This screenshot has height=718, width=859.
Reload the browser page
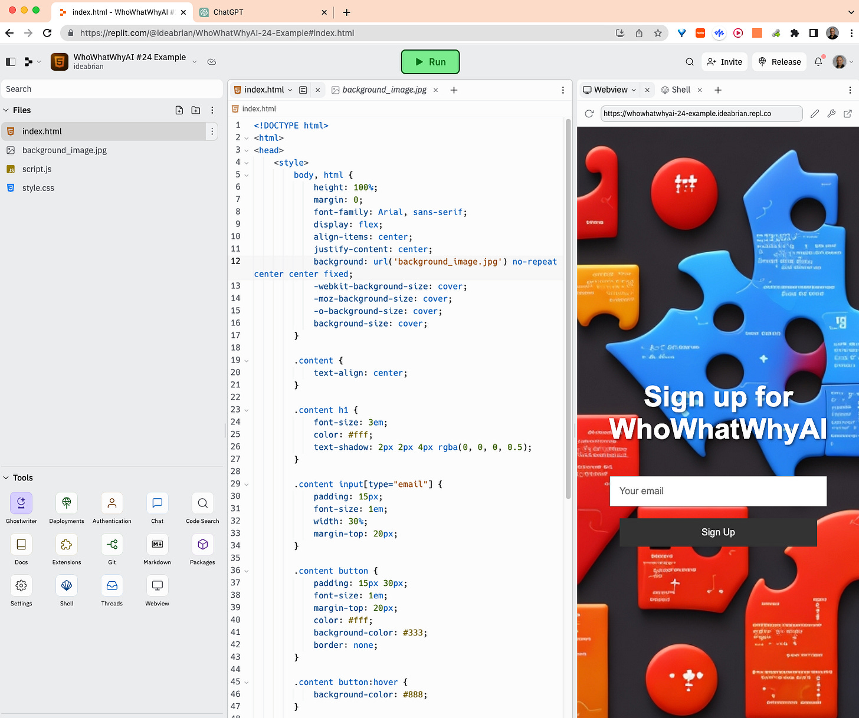click(47, 33)
